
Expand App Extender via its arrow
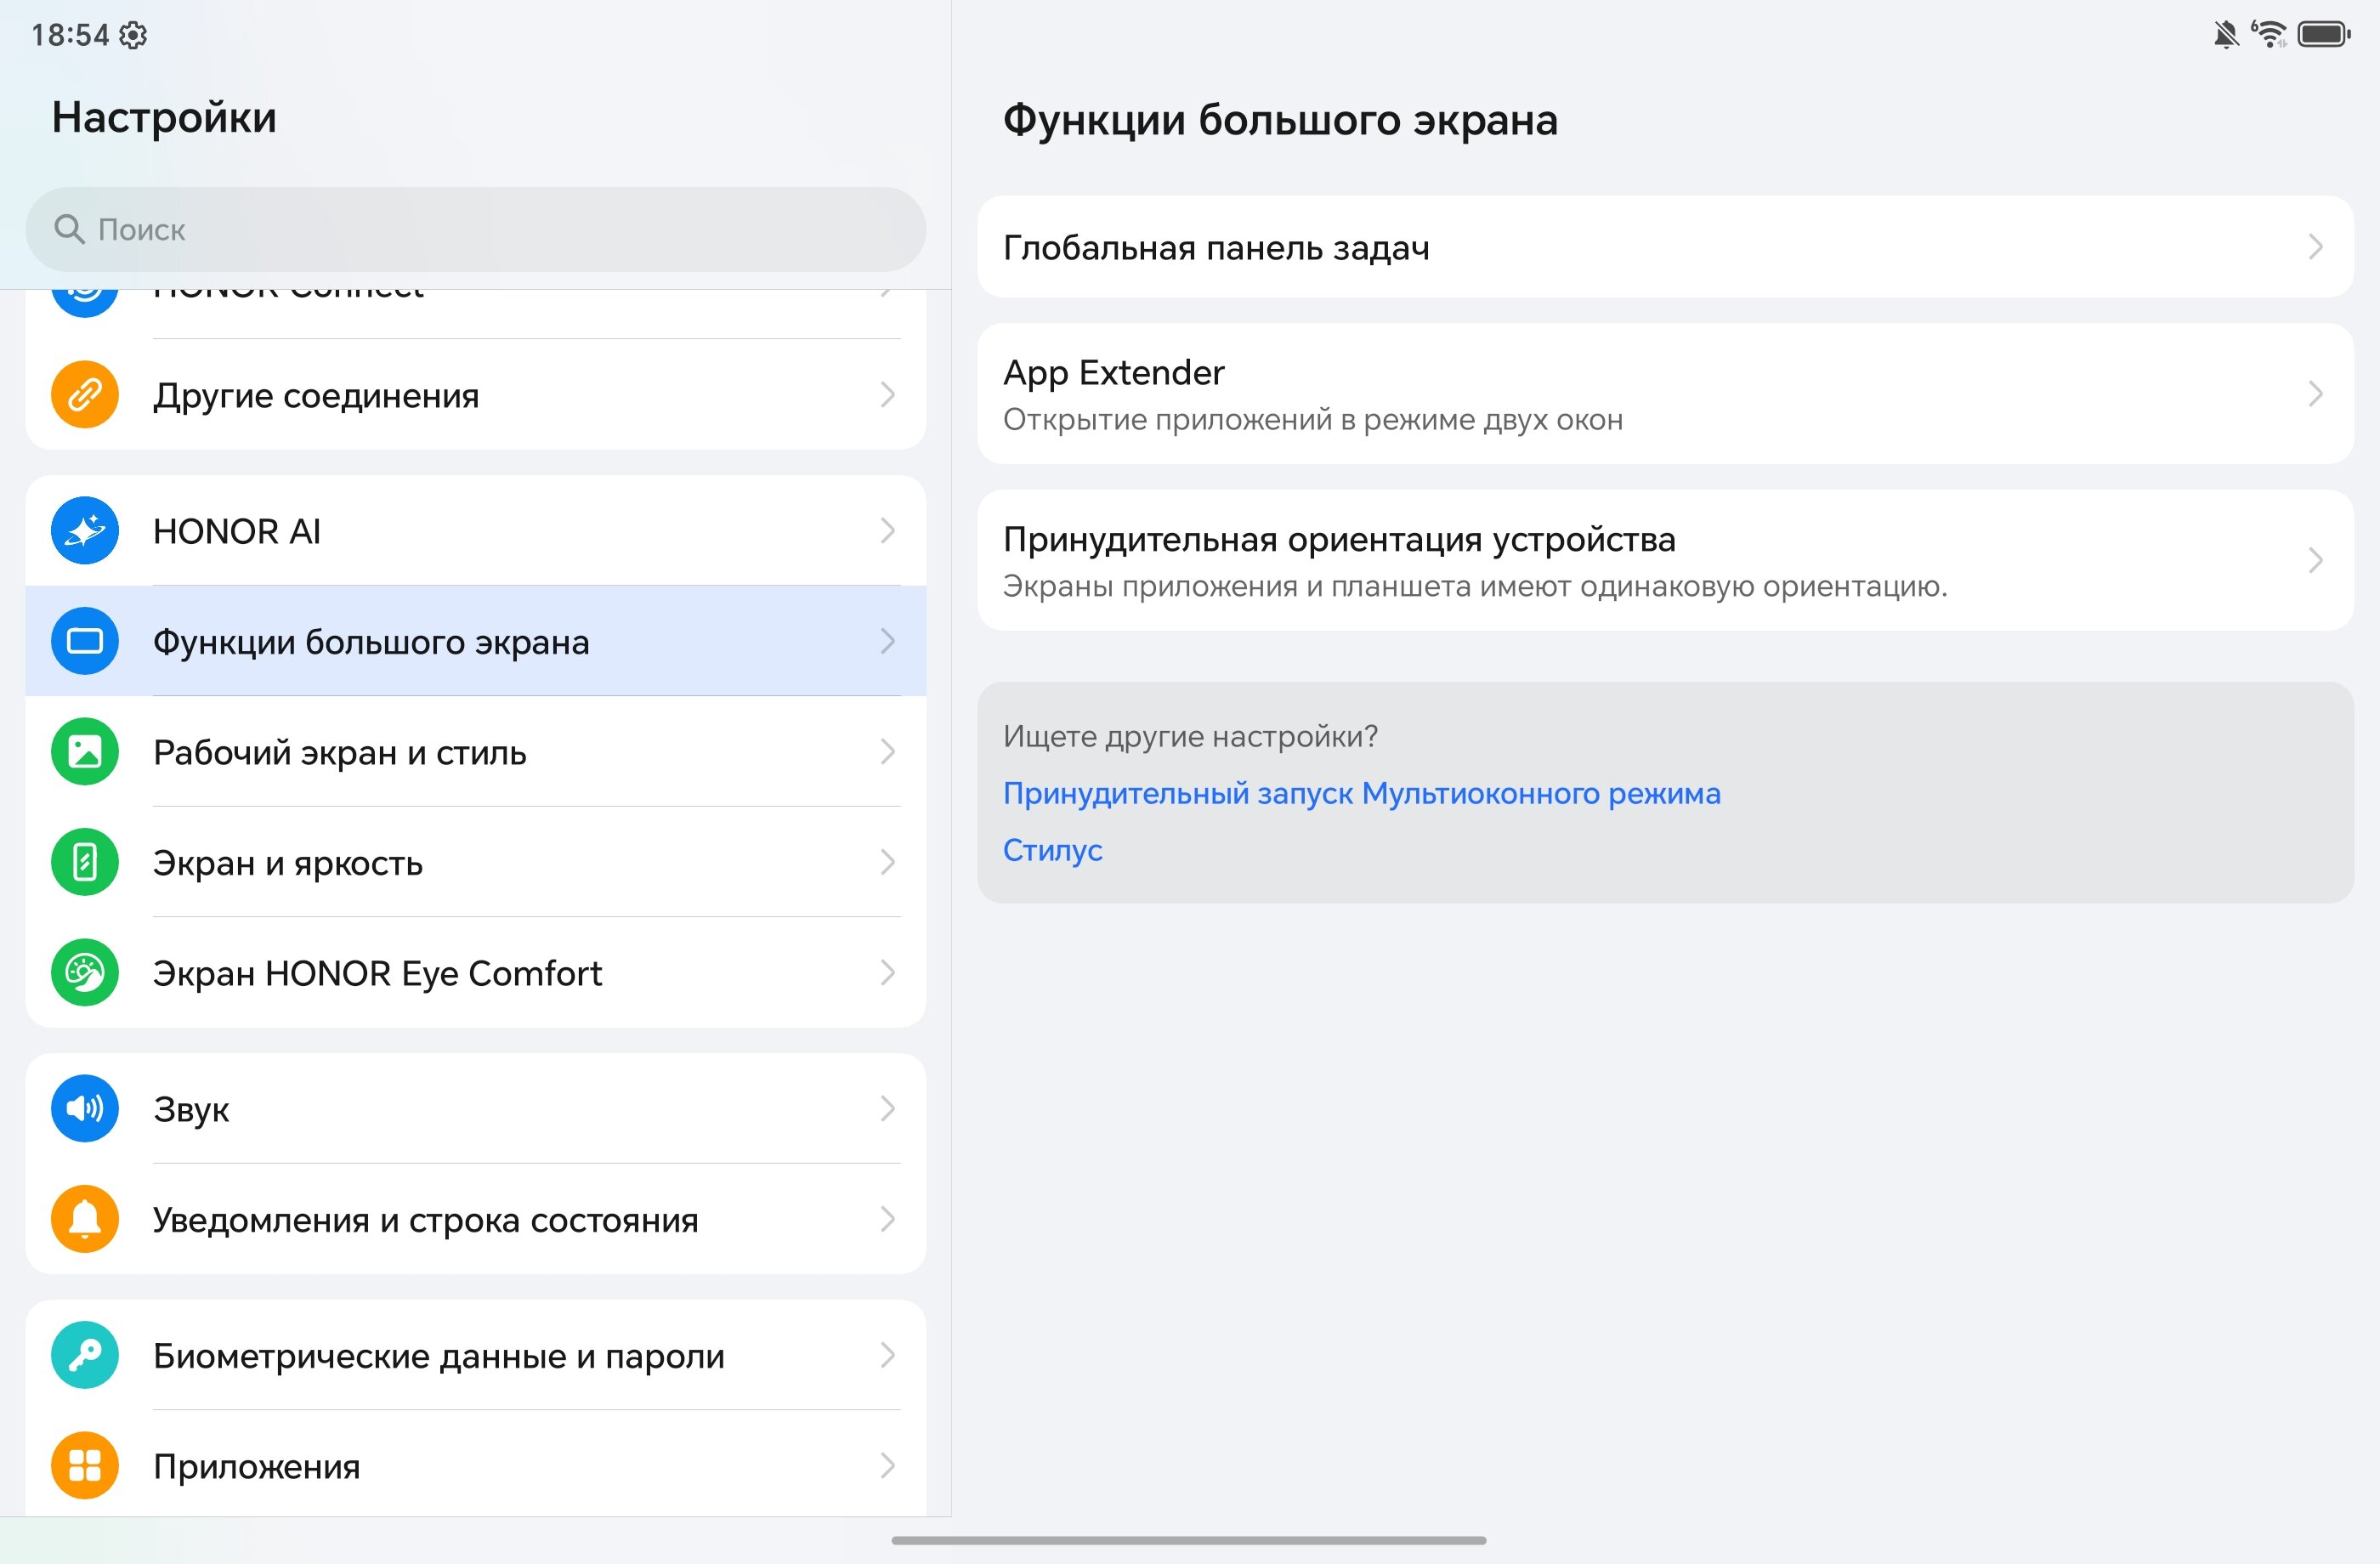click(x=2316, y=394)
